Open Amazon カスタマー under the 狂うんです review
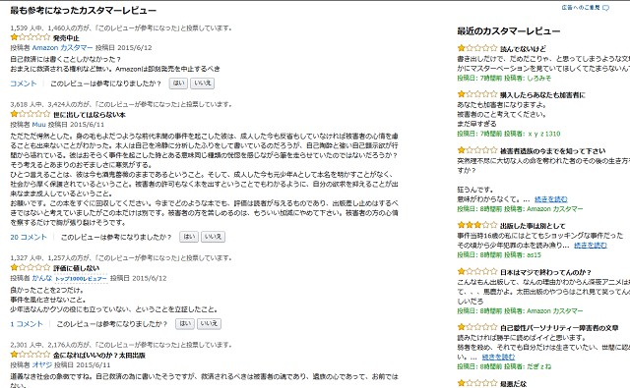 pyautogui.click(x=554, y=209)
